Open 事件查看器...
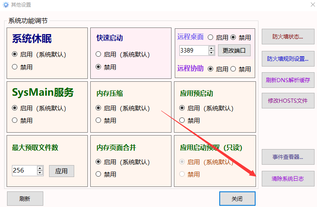 point(288,157)
